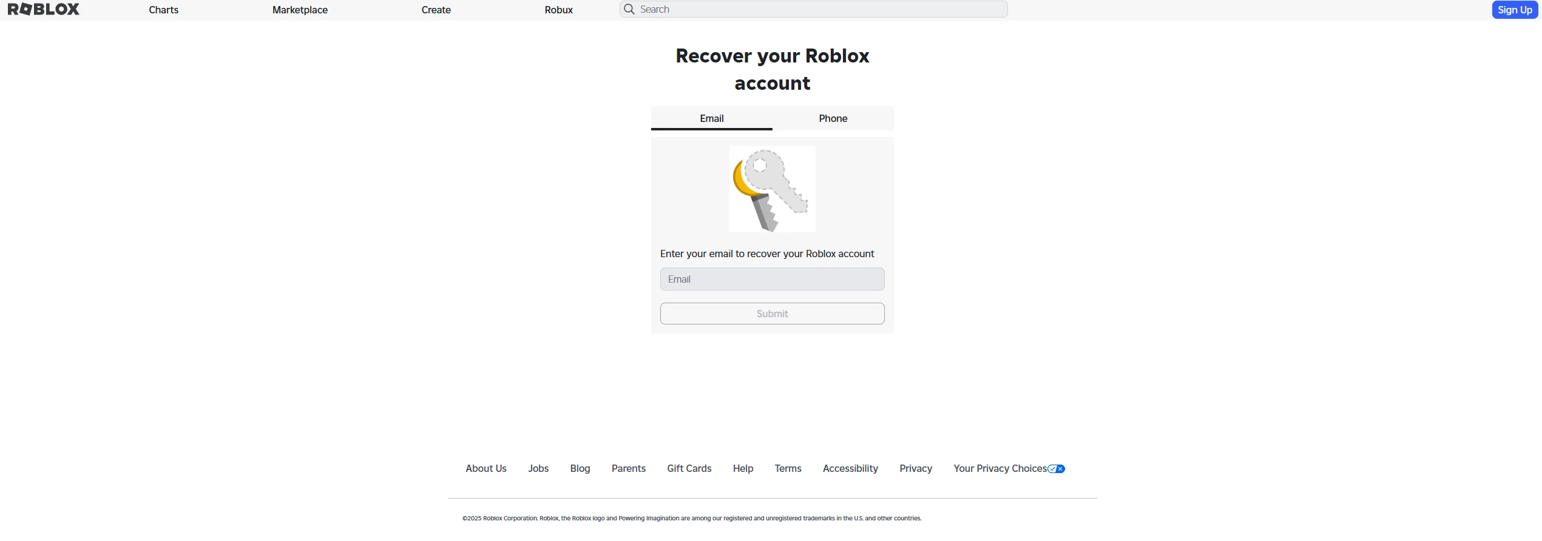Click the search magnifier icon
This screenshot has width=1542, height=541.
click(x=629, y=9)
